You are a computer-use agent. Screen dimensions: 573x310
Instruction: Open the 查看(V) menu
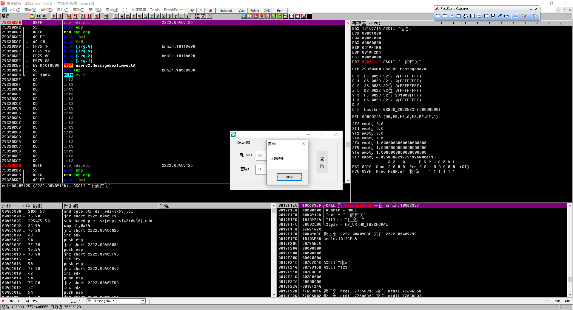(x=30, y=10)
